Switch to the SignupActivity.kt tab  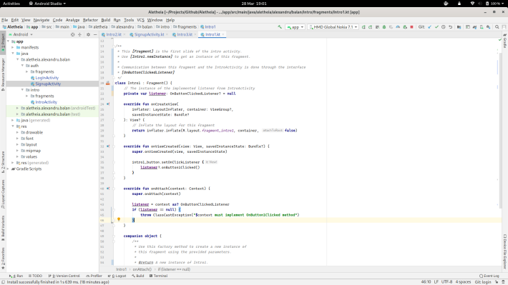(149, 34)
